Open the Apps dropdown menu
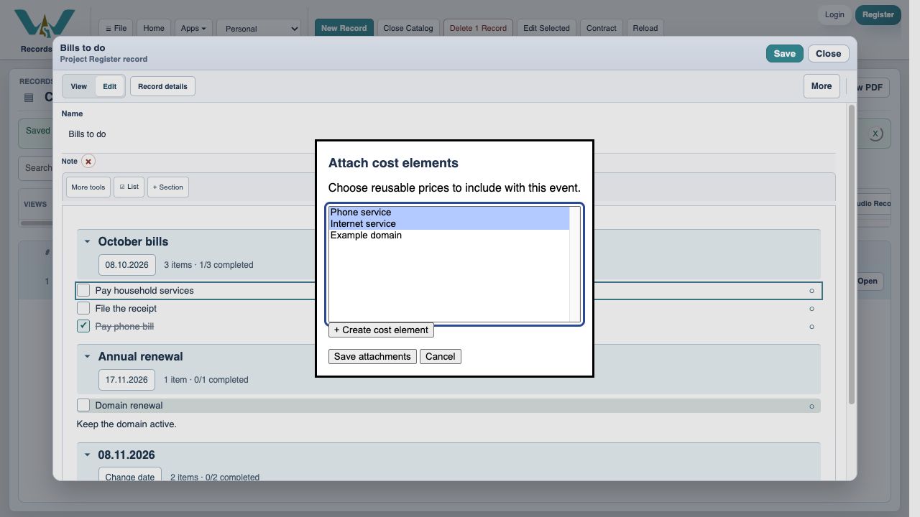 click(x=193, y=28)
